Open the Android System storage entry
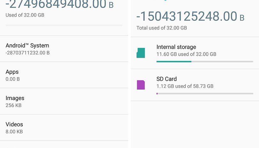 pos(64,49)
